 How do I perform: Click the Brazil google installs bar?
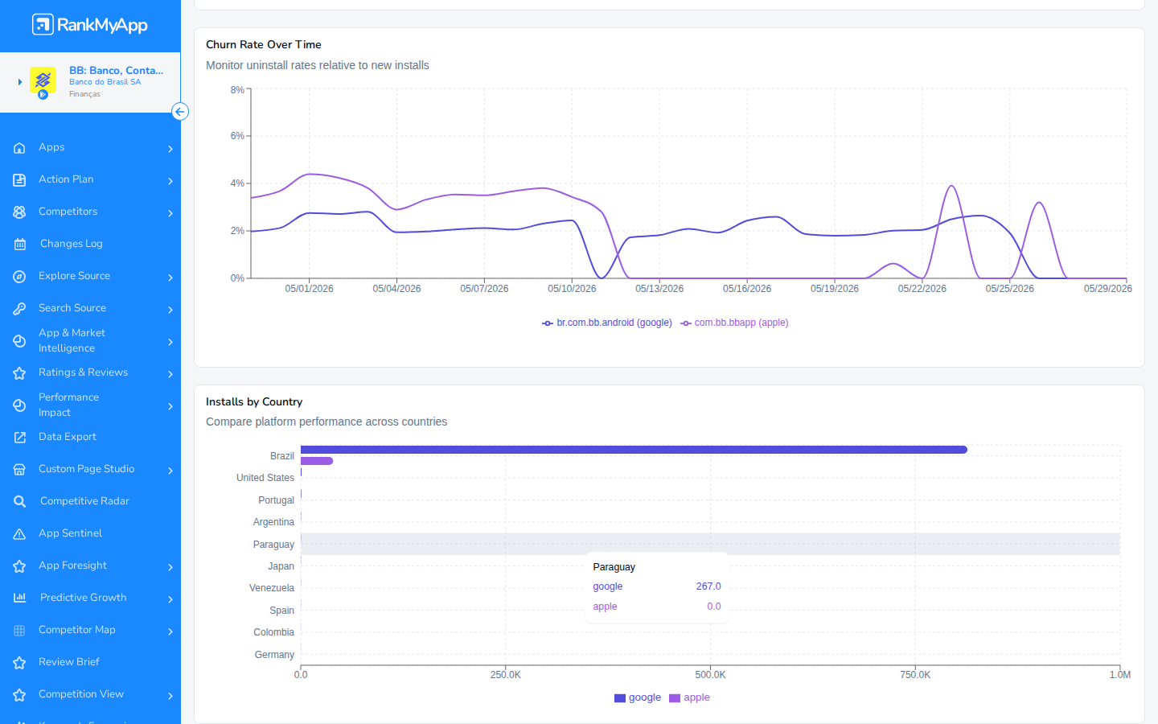634,450
